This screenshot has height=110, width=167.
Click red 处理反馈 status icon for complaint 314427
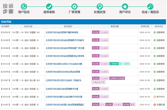155,105
